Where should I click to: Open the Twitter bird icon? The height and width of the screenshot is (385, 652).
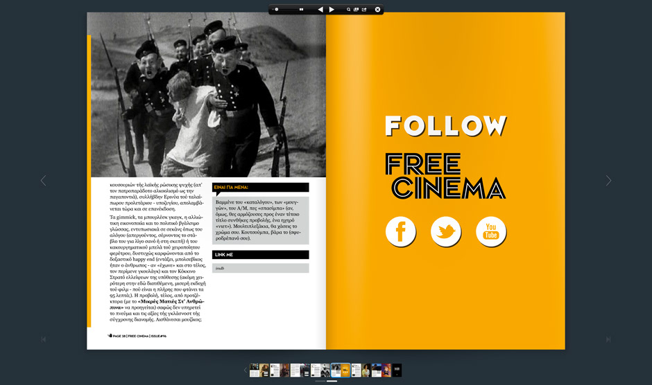click(445, 231)
